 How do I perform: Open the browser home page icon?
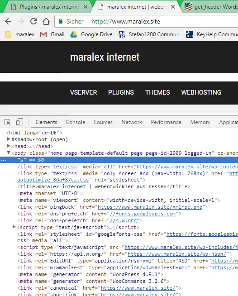tap(46, 21)
